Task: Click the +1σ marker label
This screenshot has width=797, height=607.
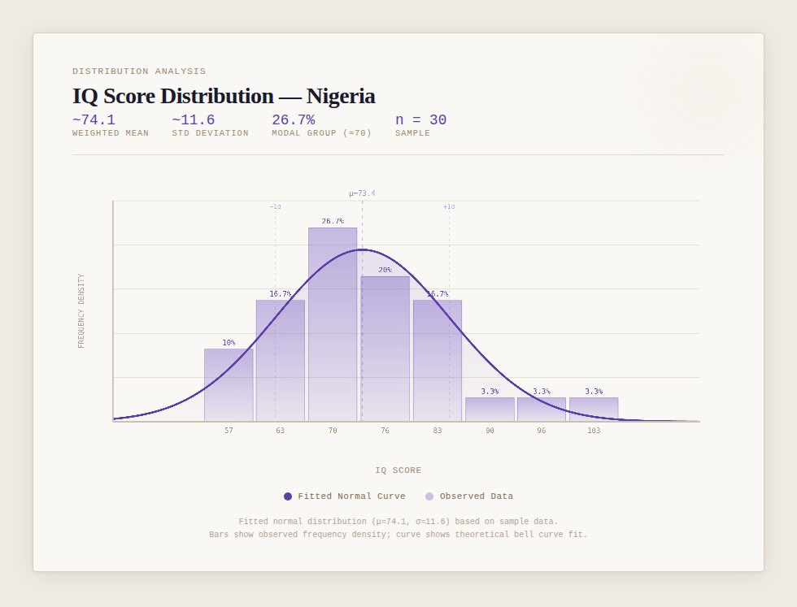Action: point(449,206)
